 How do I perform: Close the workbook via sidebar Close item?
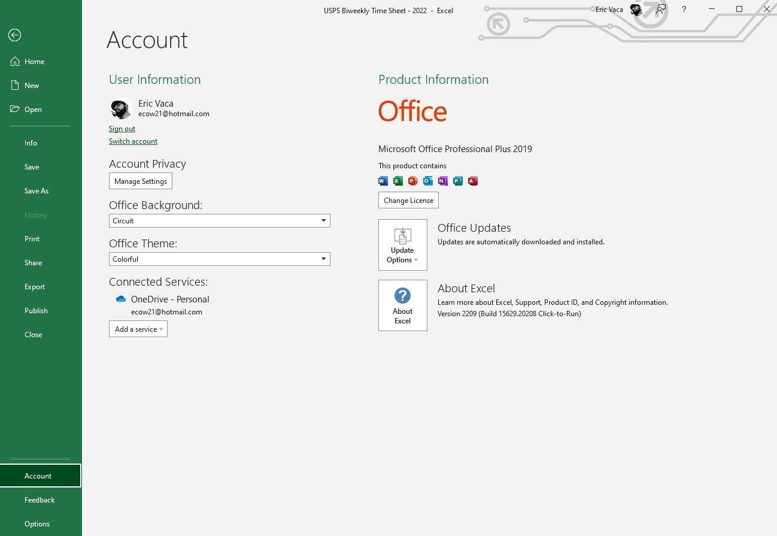click(41, 335)
